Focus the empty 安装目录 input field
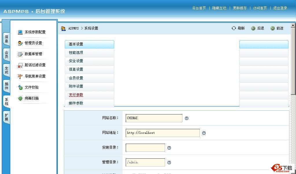296x174 pixels. [145, 148]
